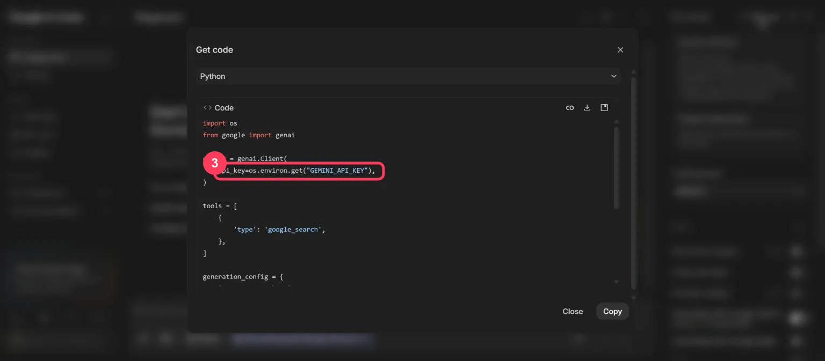Click the square panel icon beside download
The image size is (825, 361).
click(604, 108)
